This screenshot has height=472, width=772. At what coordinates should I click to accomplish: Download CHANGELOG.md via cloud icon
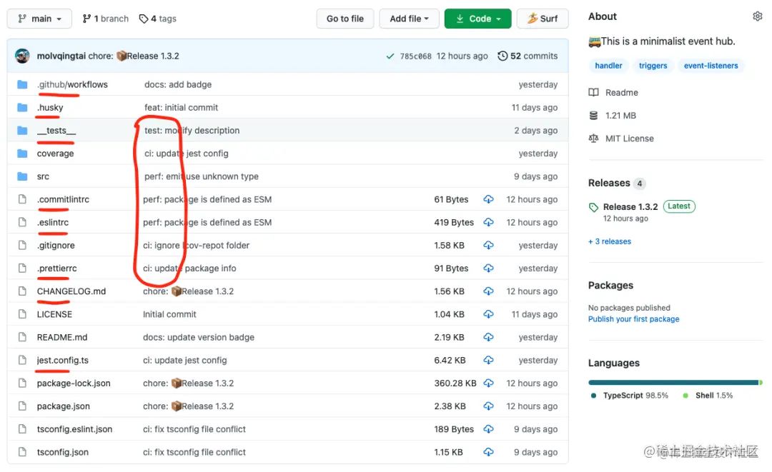488,291
